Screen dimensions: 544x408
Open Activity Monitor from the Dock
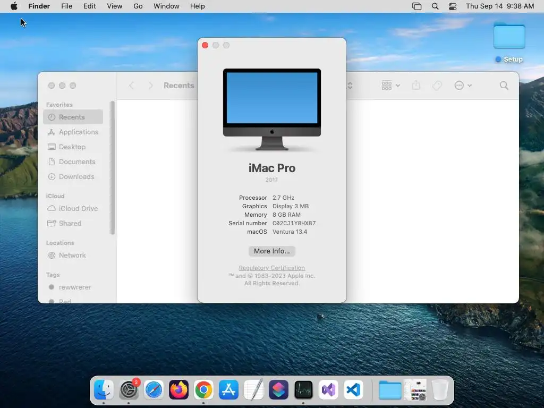303,389
